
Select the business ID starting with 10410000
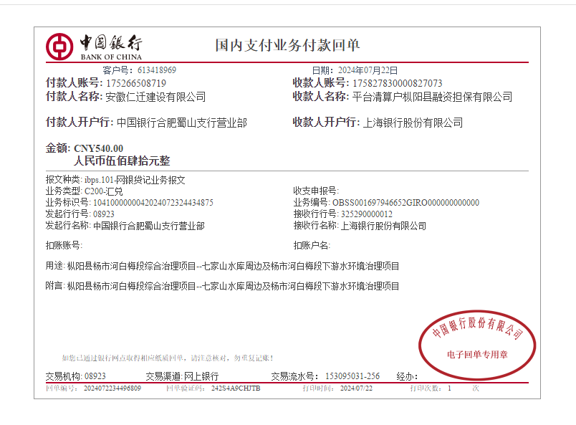tap(153, 203)
